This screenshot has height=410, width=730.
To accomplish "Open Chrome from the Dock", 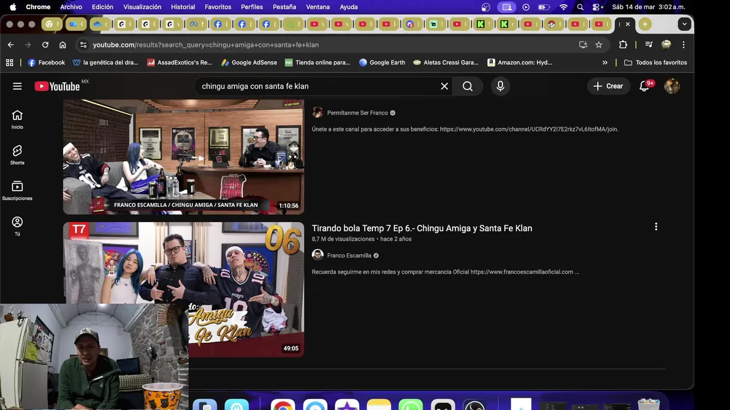I will pyautogui.click(x=282, y=405).
